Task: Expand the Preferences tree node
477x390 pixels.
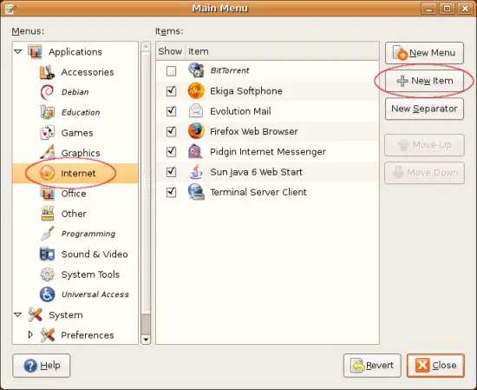Action: [30, 335]
